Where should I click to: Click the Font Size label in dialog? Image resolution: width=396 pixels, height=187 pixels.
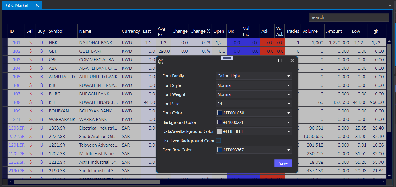pos(171,104)
